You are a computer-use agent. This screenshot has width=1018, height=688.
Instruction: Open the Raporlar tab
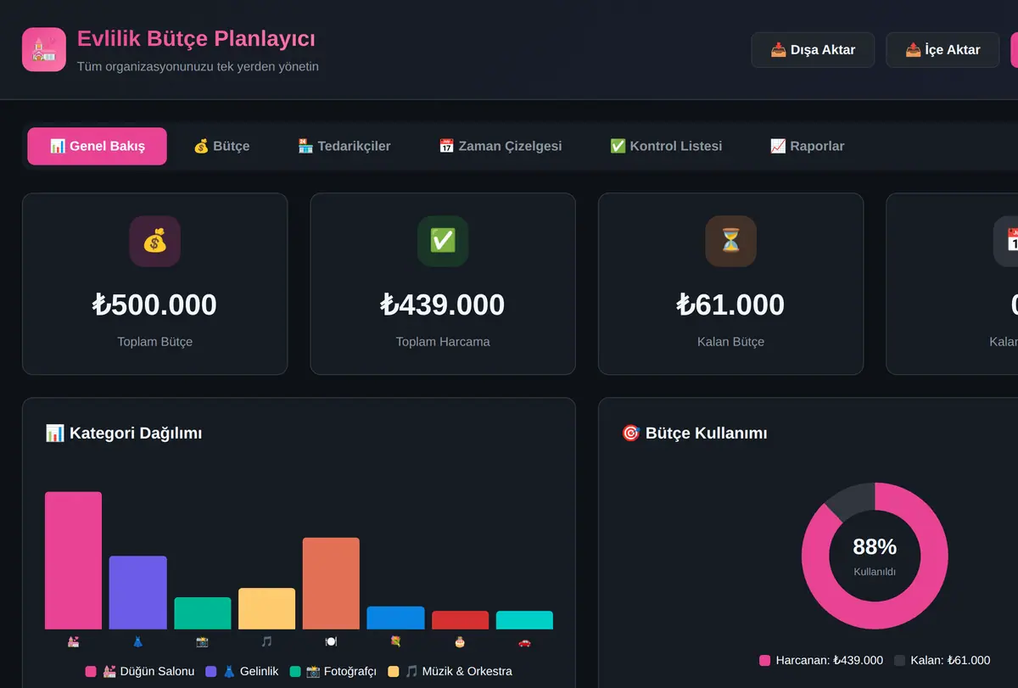pyautogui.click(x=807, y=146)
